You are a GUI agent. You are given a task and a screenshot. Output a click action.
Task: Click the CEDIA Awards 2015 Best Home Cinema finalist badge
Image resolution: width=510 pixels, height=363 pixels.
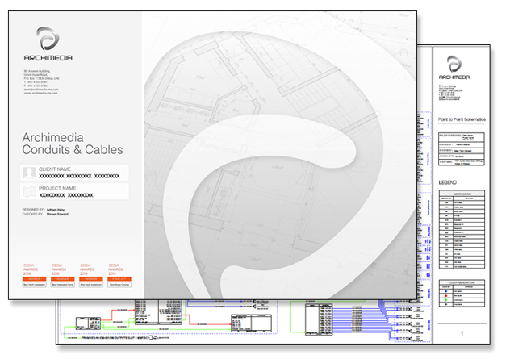[x=119, y=275]
